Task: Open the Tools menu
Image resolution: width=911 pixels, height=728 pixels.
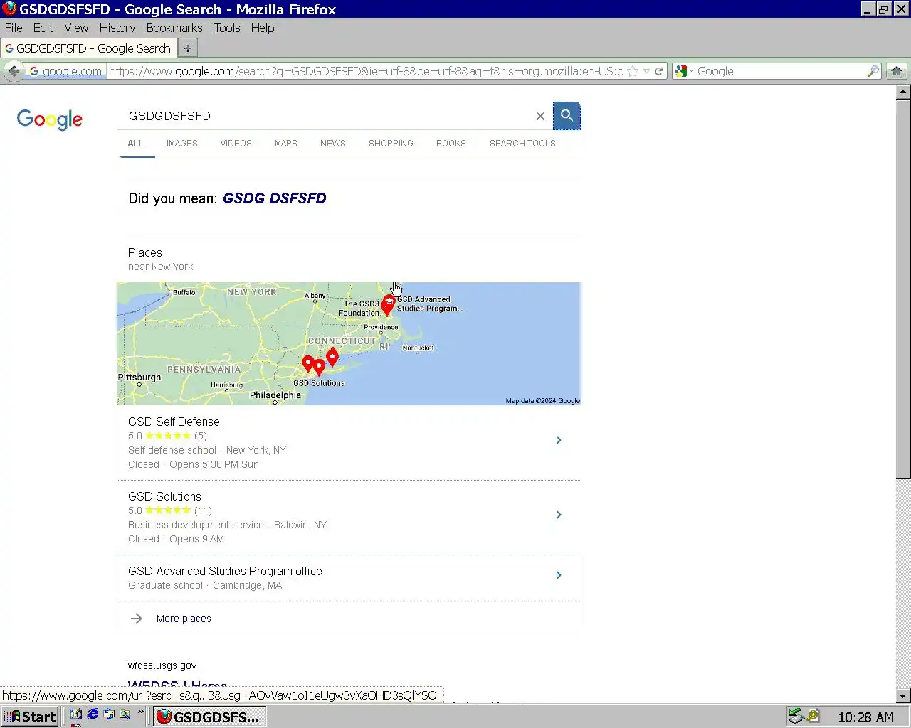Action: [227, 28]
